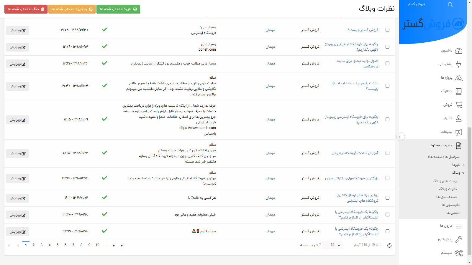
Task: Open the کاربران (users) section
Action: click(x=458, y=118)
